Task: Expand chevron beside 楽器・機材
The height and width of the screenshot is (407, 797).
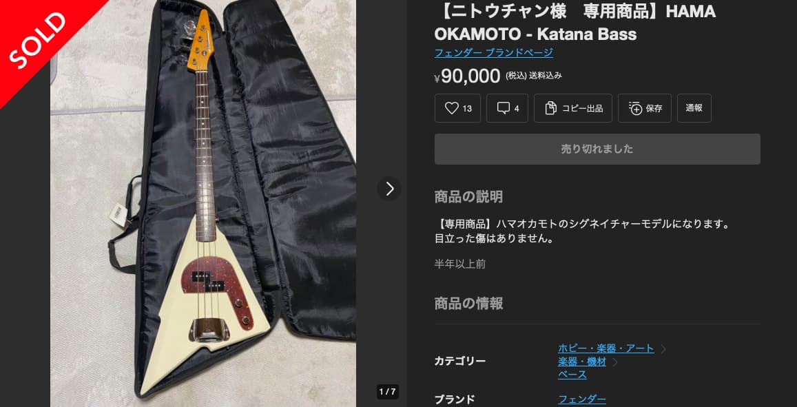Action: (x=615, y=362)
